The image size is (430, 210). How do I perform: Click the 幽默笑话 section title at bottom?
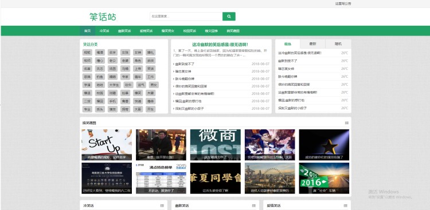tap(182, 205)
